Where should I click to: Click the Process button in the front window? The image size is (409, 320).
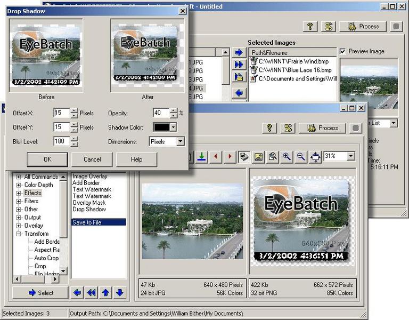tap(322, 128)
